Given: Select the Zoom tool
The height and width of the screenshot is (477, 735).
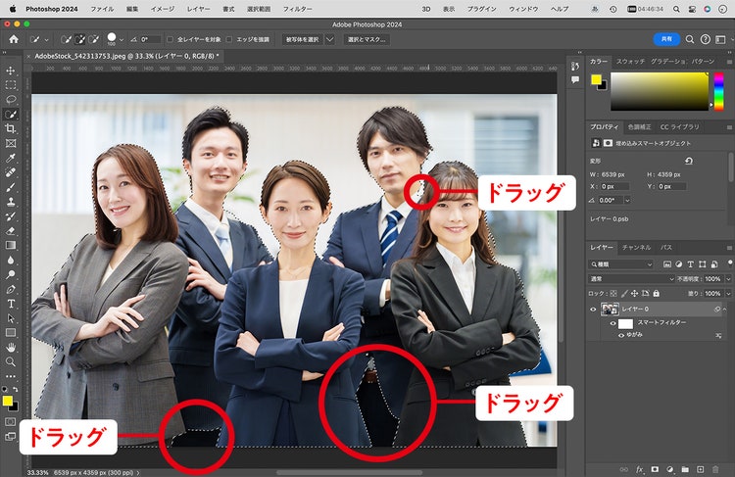Looking at the screenshot, I should coord(11,361).
